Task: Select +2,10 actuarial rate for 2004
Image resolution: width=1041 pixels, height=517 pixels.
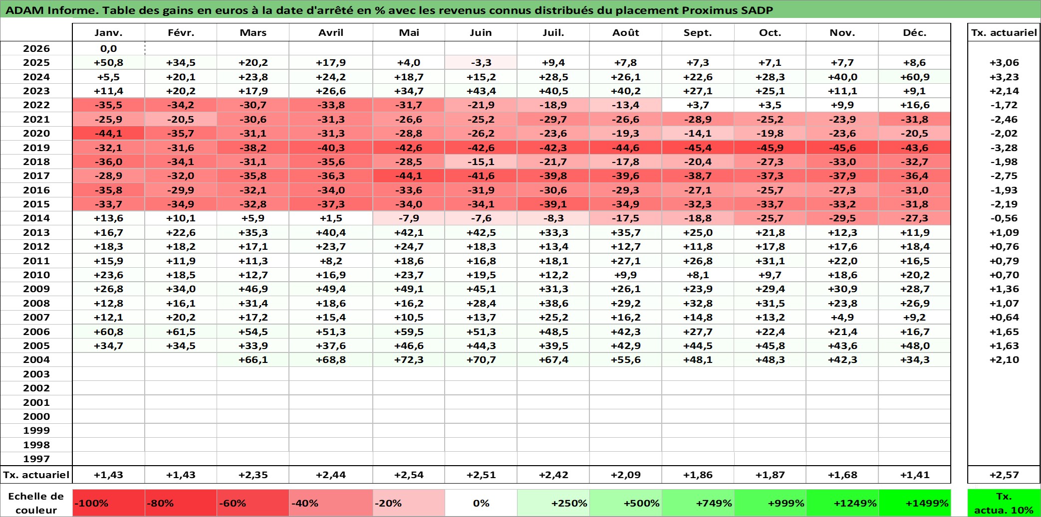Action: coord(1004,359)
